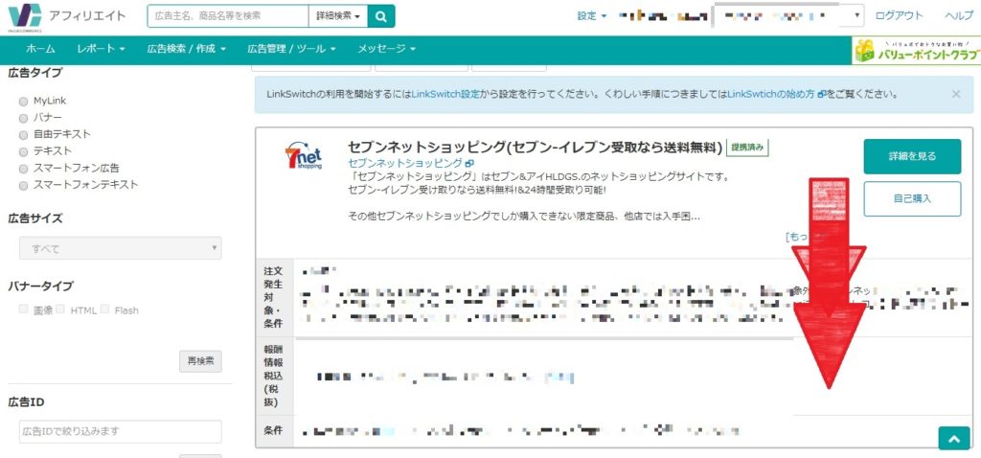Click the アフィリエイト header text
This screenshot has height=458, width=981.
[87, 16]
